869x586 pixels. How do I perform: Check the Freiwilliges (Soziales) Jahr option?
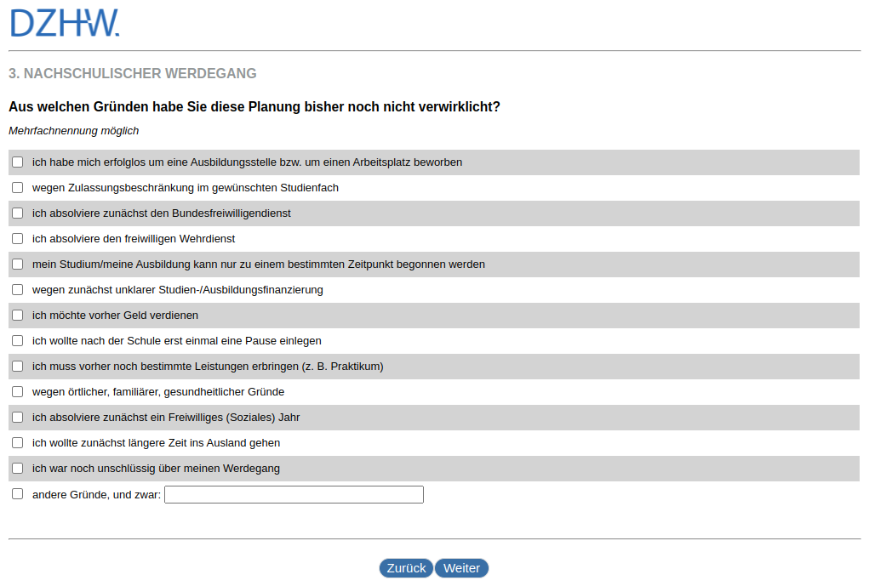[17, 417]
